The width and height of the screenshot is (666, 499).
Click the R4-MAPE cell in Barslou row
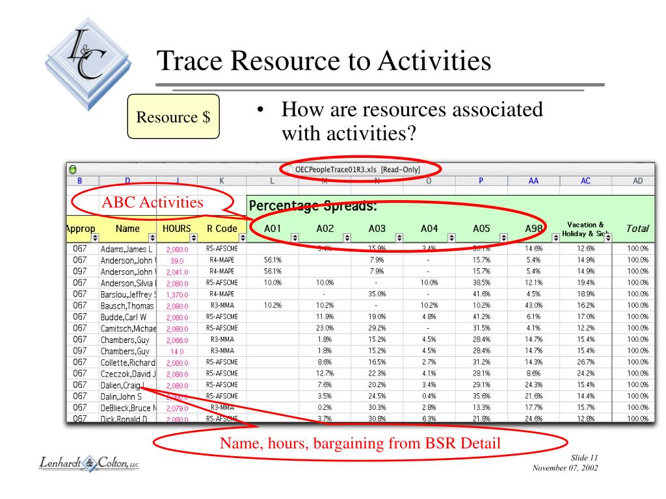[222, 294]
